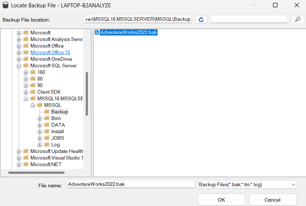Screen dimensions: 306x206
Task: Expand the Log folder node
Action: click(40, 145)
